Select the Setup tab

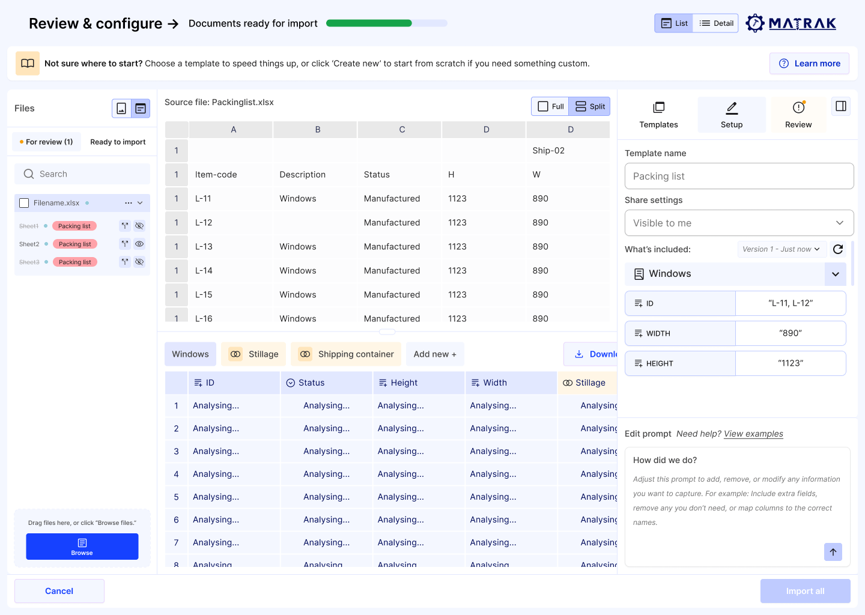(x=732, y=115)
